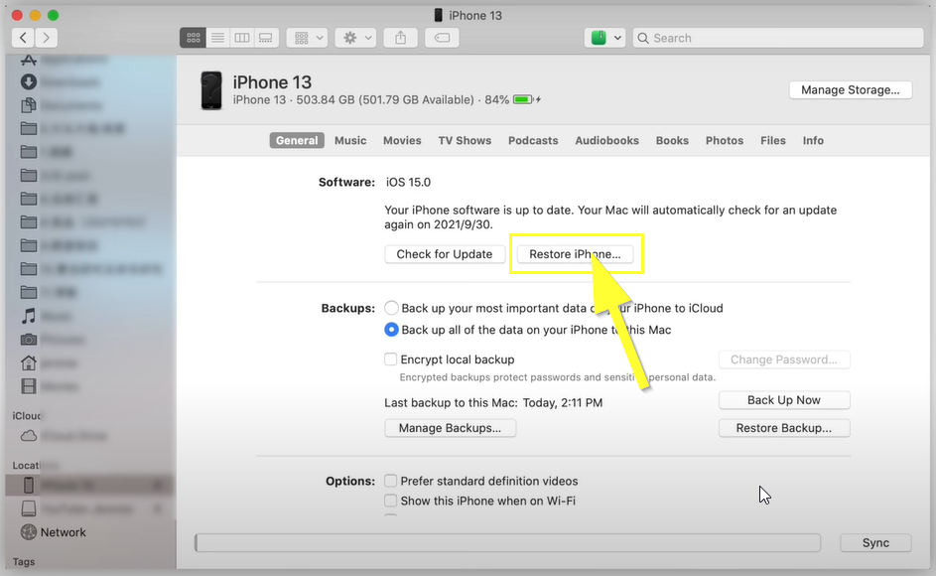
Task: Click the storage progress bar
Action: pyautogui.click(x=507, y=542)
